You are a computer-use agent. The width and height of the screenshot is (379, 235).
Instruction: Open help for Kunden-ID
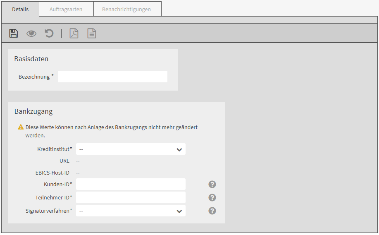click(x=212, y=185)
